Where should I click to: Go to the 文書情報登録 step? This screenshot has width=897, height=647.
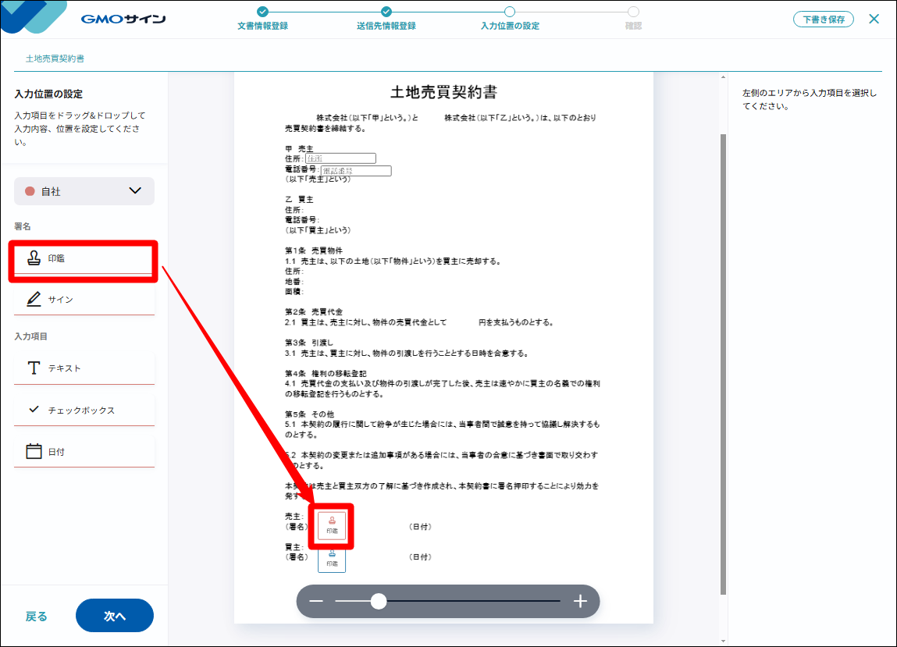262,19
